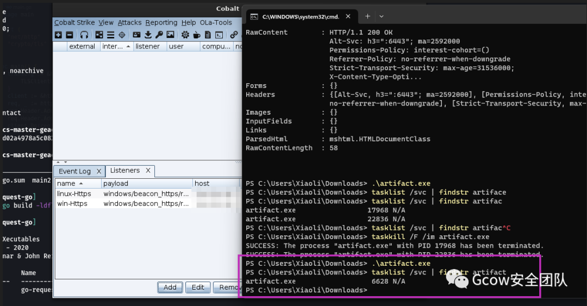Viewport: 587px width, 306px height.
Task: Switch to Target Table crosshair icon
Action: point(122,35)
